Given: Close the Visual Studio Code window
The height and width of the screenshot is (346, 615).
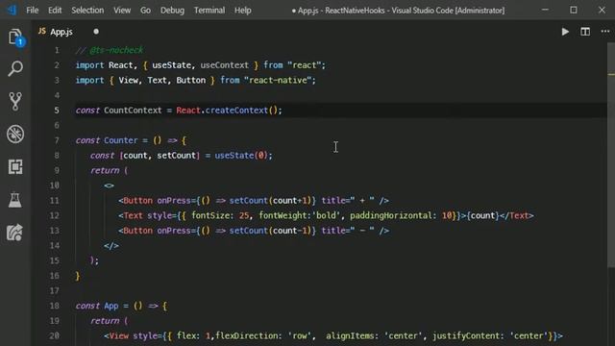Looking at the screenshot, I should pyautogui.click(x=602, y=10).
